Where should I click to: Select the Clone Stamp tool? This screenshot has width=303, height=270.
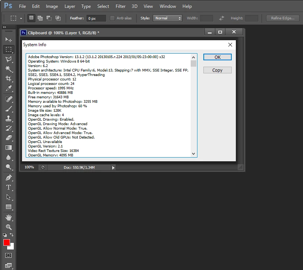pyautogui.click(x=9, y=118)
